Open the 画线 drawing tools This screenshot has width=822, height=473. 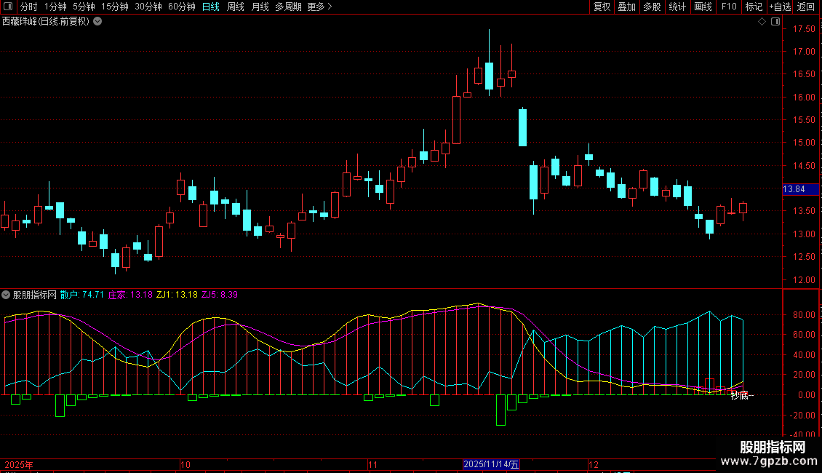703,7
